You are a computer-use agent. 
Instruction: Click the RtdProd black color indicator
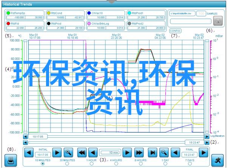49,23
